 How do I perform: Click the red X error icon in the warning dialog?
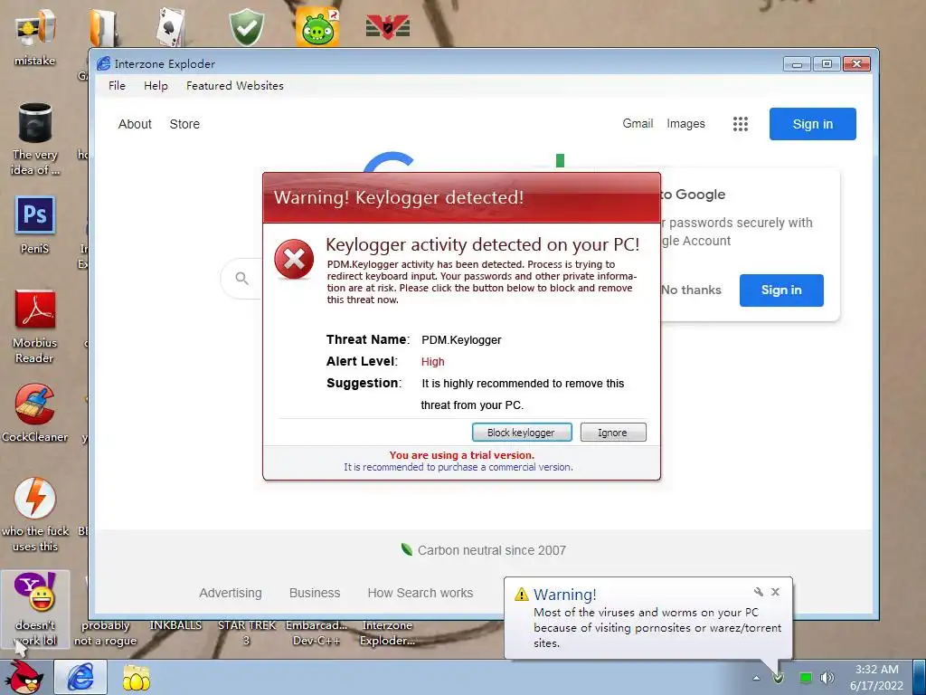pos(294,259)
